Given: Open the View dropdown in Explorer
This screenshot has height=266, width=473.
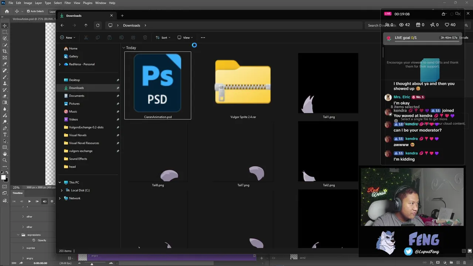Looking at the screenshot, I should [185, 37].
